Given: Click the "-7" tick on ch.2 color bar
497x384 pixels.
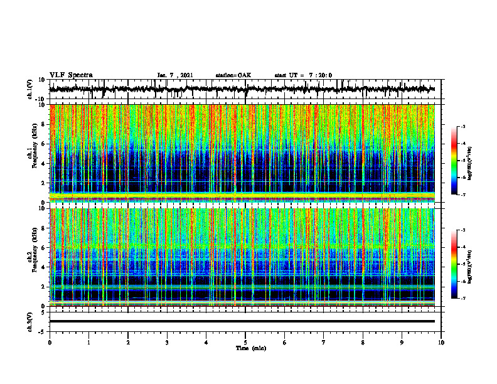Looking at the screenshot, I should point(462,299).
